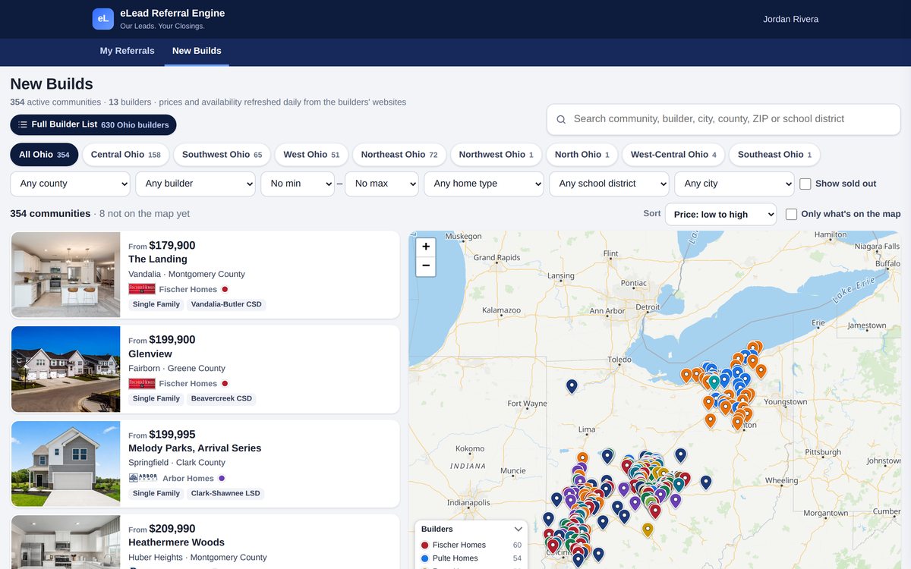Switch to the My Referrals tab
Viewport: 911px width, 569px height.
pyautogui.click(x=127, y=51)
